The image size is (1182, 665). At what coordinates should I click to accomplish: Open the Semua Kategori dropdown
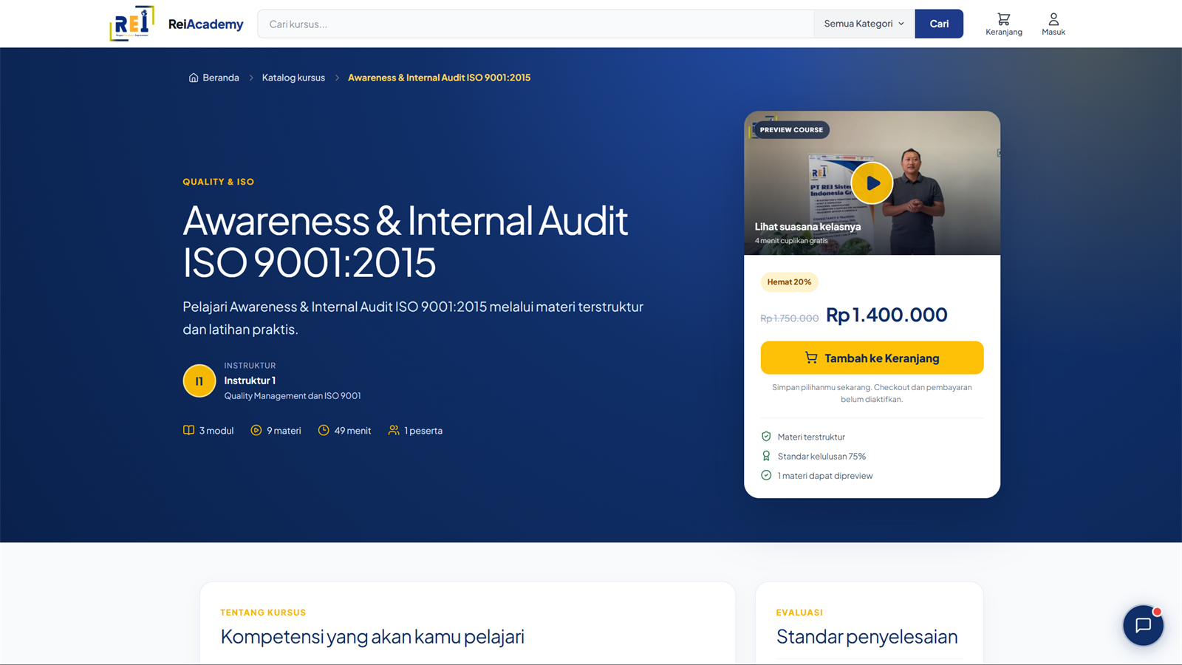(864, 24)
